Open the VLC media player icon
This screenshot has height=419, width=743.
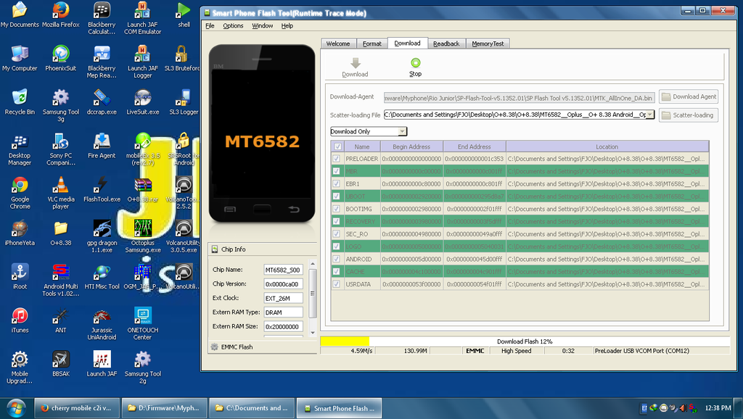(61, 193)
